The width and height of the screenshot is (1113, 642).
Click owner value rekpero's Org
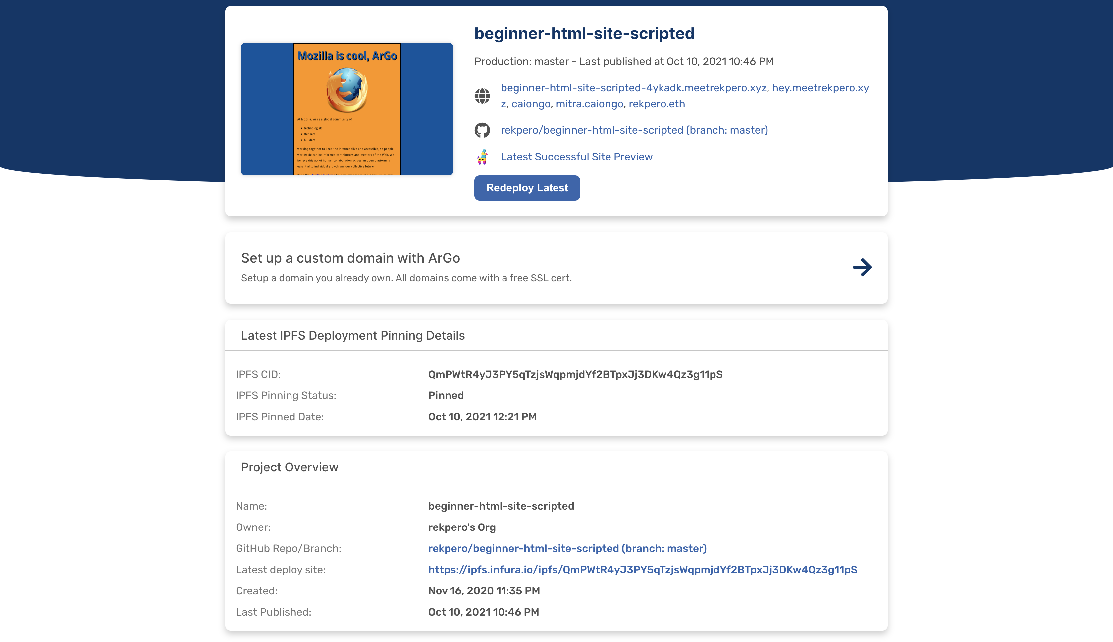tap(462, 527)
